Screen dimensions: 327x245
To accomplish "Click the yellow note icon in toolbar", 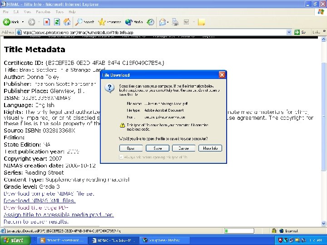I will 201,22.
